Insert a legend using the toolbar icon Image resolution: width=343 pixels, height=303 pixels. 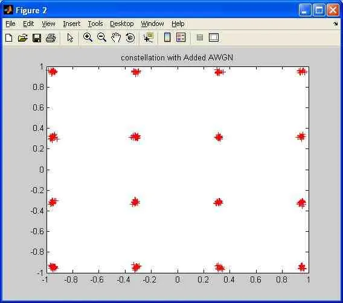pyautogui.click(x=181, y=37)
